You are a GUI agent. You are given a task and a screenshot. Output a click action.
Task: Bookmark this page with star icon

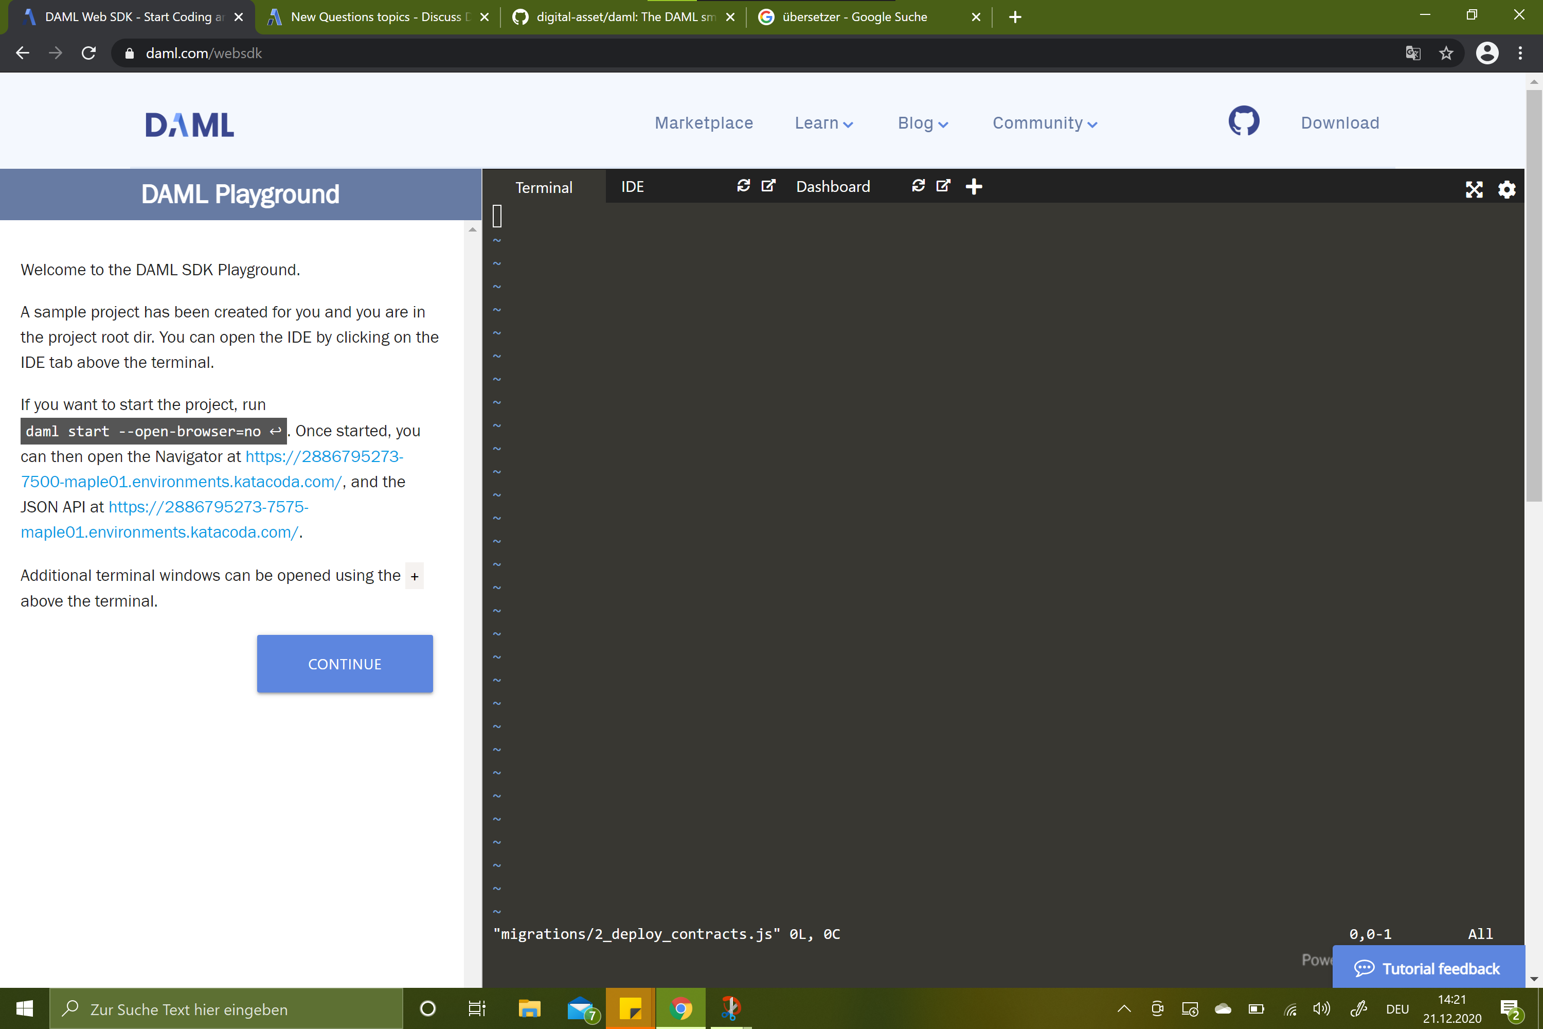[x=1446, y=53]
